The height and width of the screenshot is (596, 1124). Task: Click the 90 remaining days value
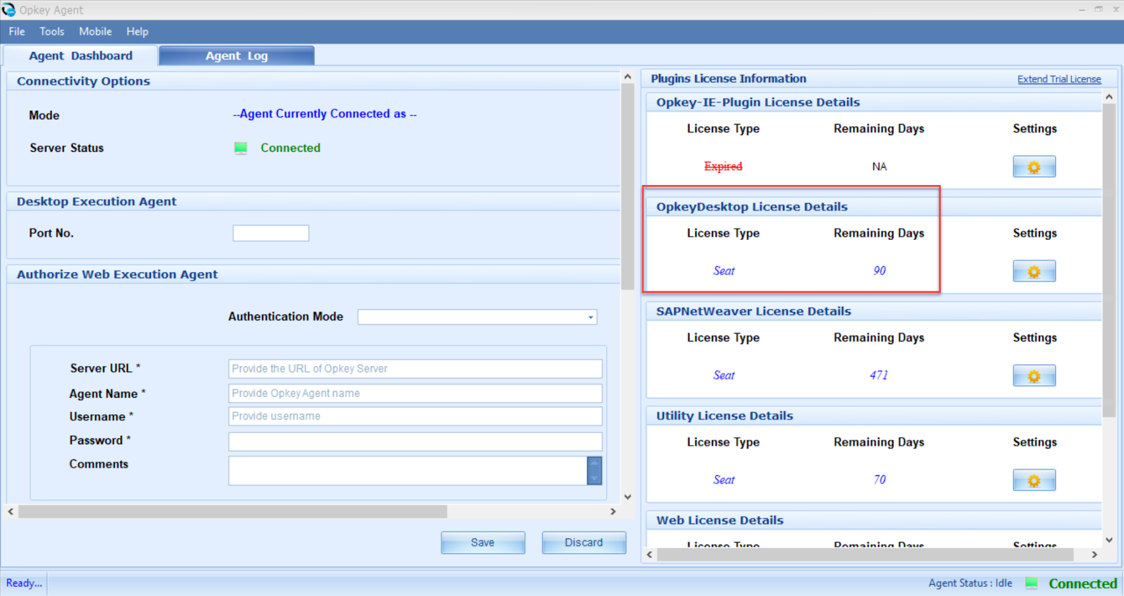[879, 271]
